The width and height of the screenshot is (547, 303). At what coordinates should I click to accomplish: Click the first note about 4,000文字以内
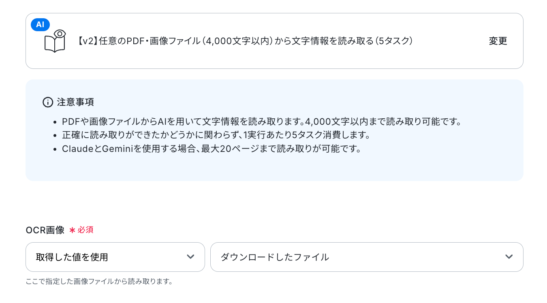pyautogui.click(x=262, y=122)
